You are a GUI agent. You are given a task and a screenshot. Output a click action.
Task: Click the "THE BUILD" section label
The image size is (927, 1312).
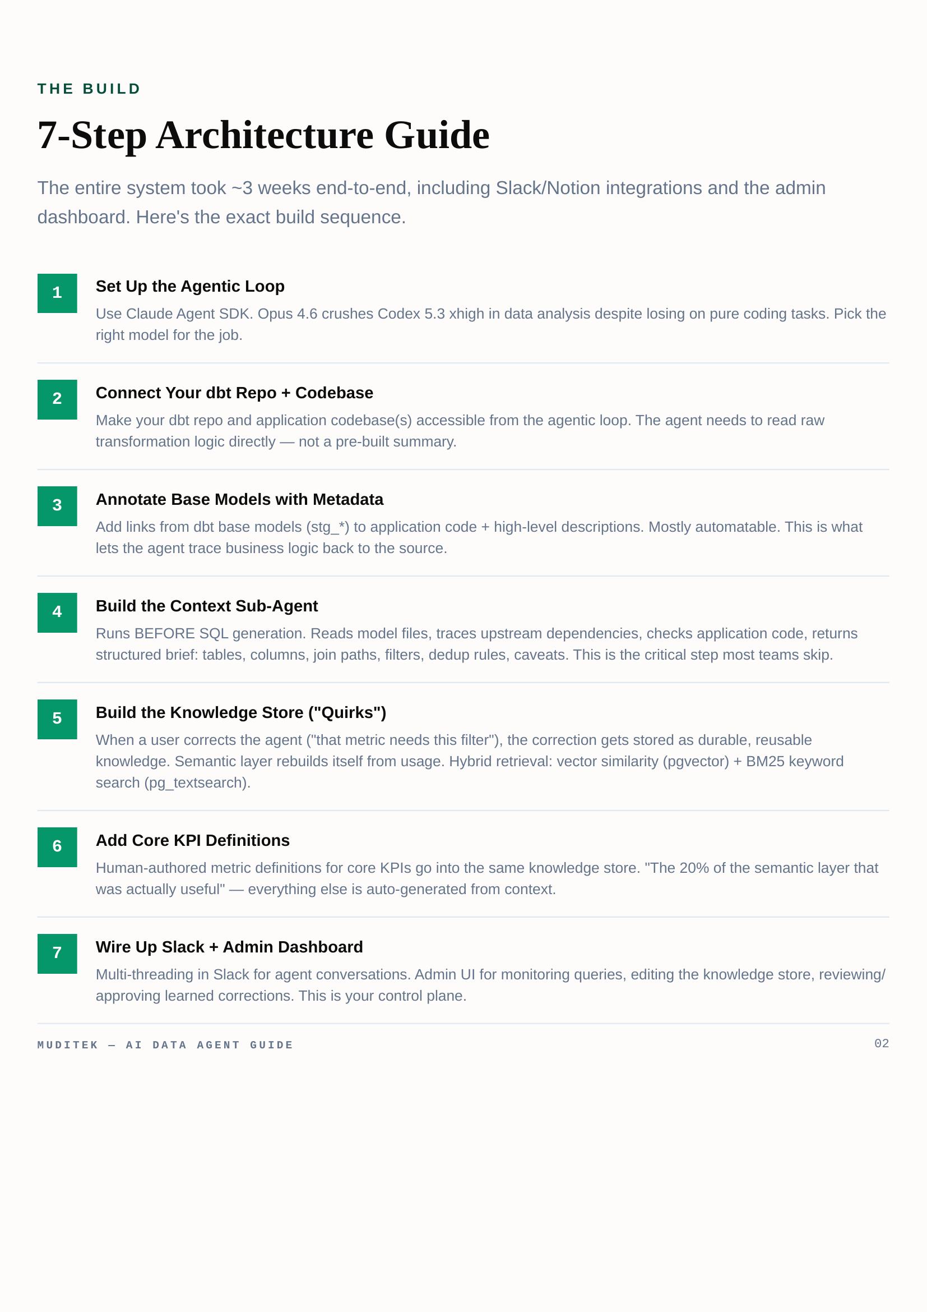tap(89, 89)
